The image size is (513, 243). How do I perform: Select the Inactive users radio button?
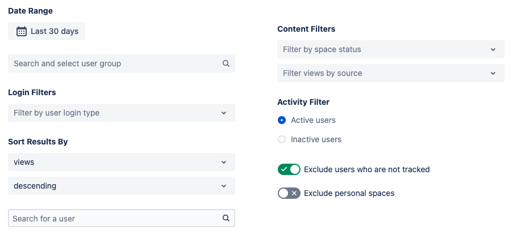tap(281, 139)
